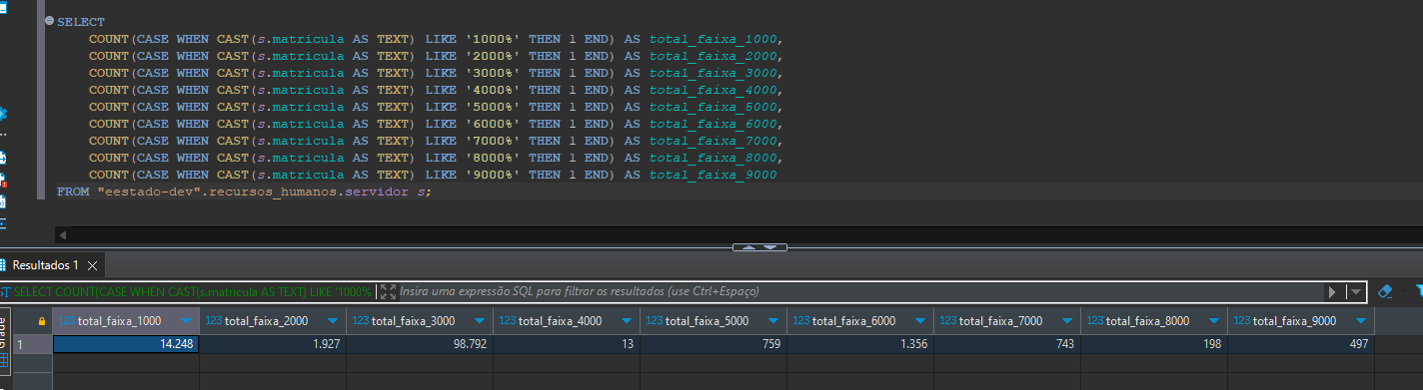This screenshot has height=390, width=1423.
Task: Open total_faixa_9000 column dropdown arrow
Action: (1360, 321)
